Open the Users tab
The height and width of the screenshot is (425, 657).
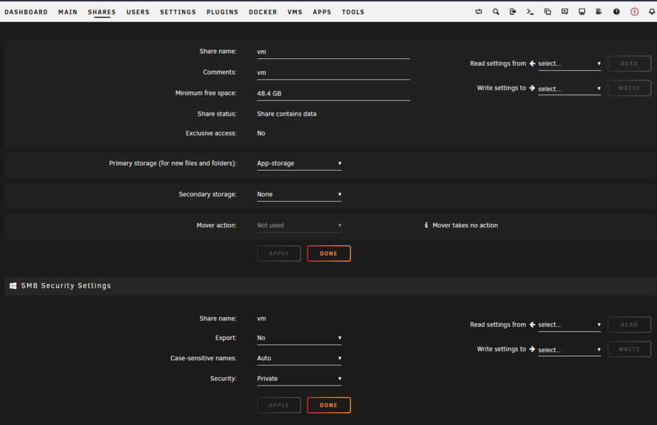point(138,12)
